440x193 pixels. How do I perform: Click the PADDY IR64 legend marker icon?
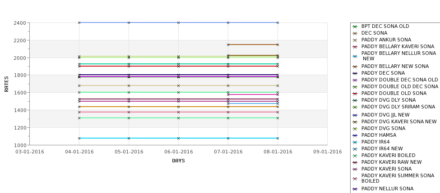pyautogui.click(x=355, y=142)
